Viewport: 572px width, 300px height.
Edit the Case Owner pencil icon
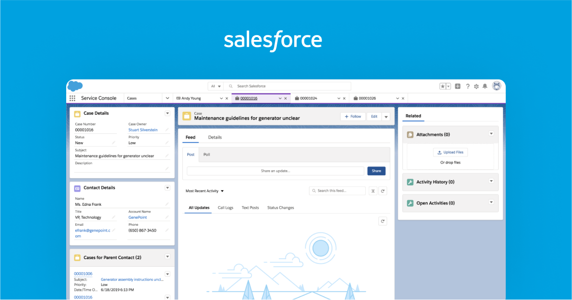[167, 130]
